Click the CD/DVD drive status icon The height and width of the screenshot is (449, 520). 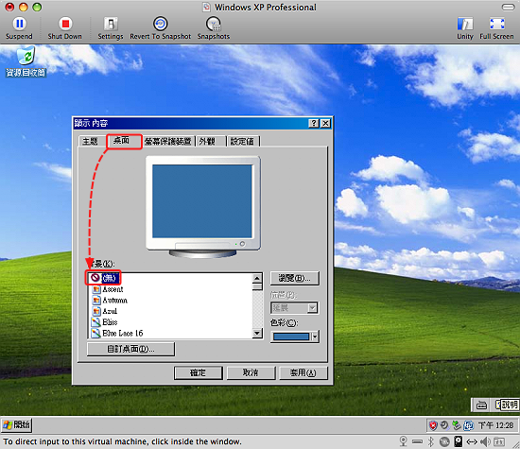(x=444, y=441)
